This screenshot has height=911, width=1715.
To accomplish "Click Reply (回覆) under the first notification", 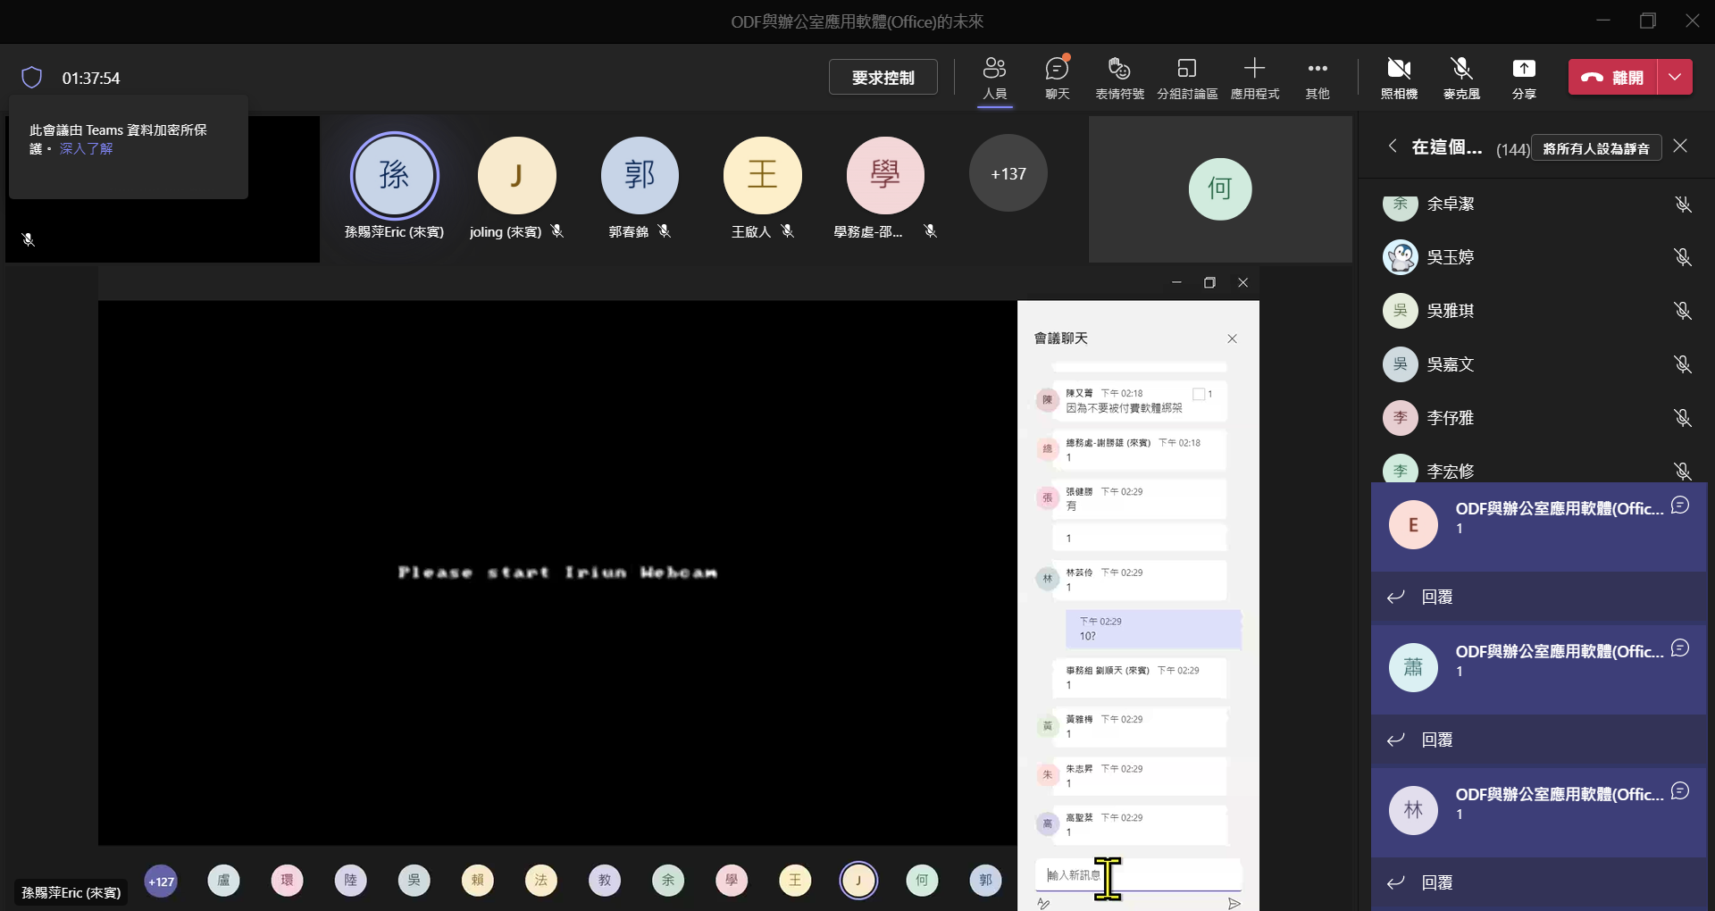I will (x=1436, y=597).
